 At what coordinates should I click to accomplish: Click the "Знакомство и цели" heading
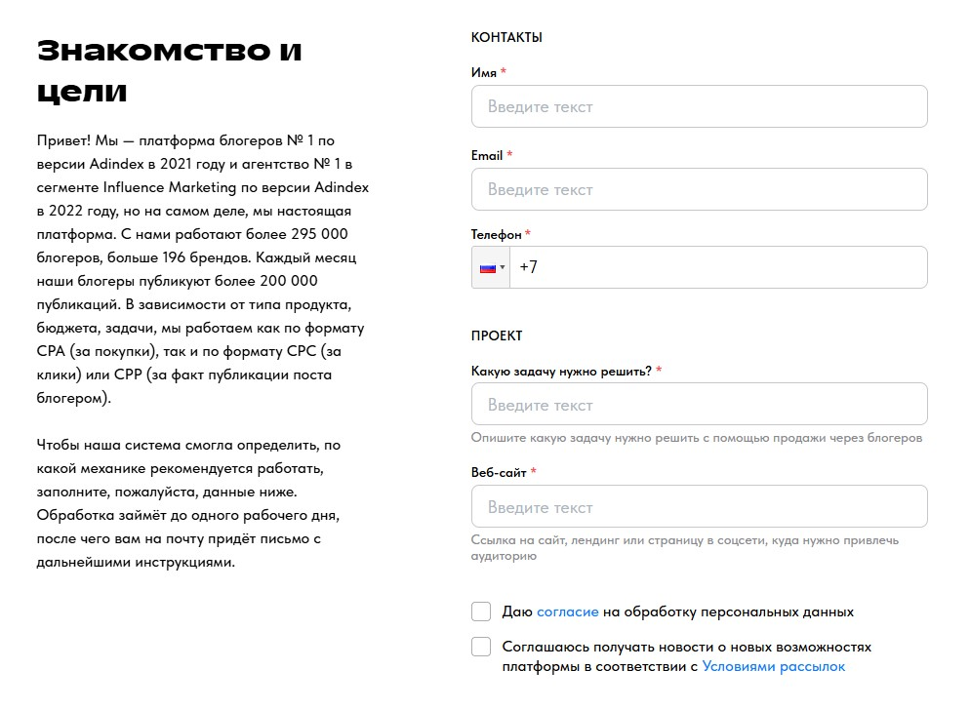coord(170,70)
